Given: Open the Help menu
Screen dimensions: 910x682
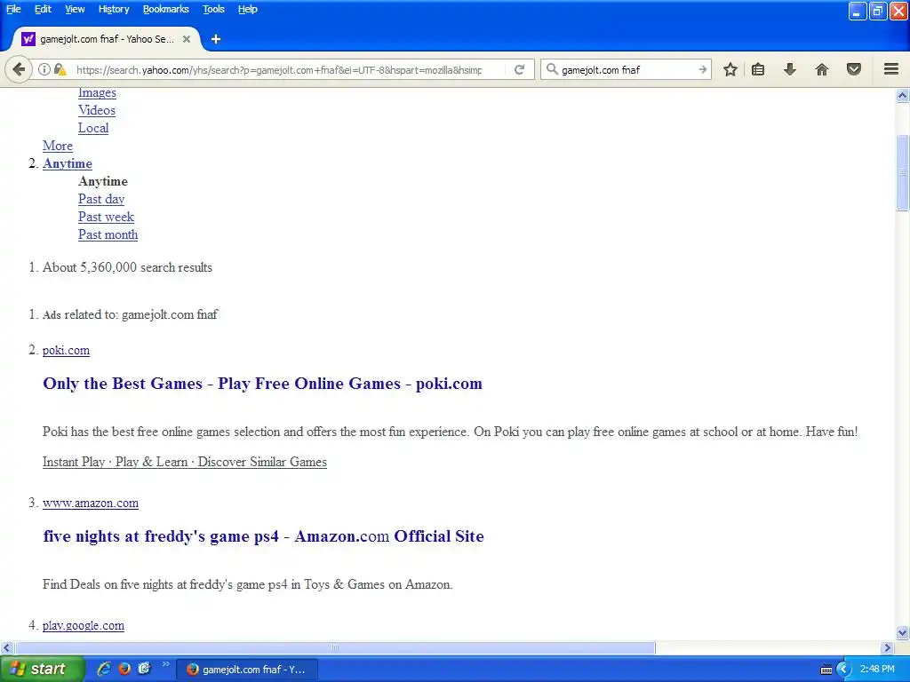Looking at the screenshot, I should point(248,9).
